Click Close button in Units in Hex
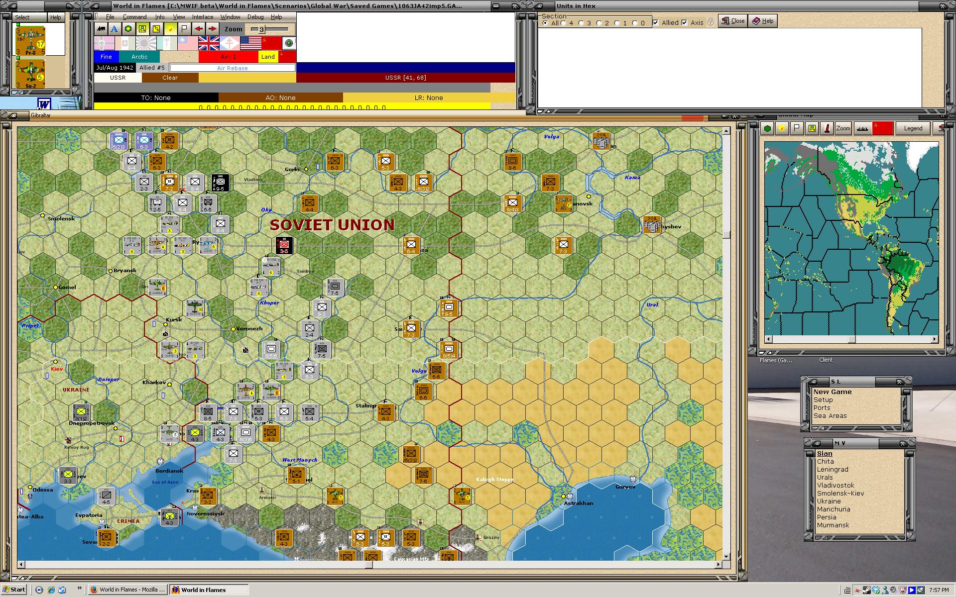The width and height of the screenshot is (956, 597). pyautogui.click(x=733, y=21)
